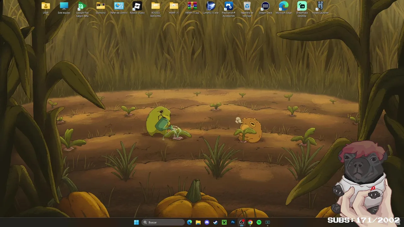The width and height of the screenshot is (404, 227).
Task: Open the USER folder desktop icon
Action: (46, 8)
